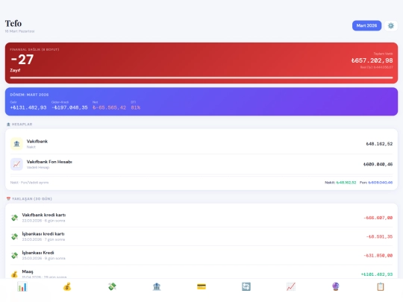Click the Vakıfbank account name

pyautogui.click(x=37, y=141)
